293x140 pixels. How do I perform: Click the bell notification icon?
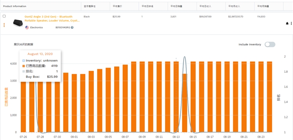pyautogui.click(x=287, y=23)
